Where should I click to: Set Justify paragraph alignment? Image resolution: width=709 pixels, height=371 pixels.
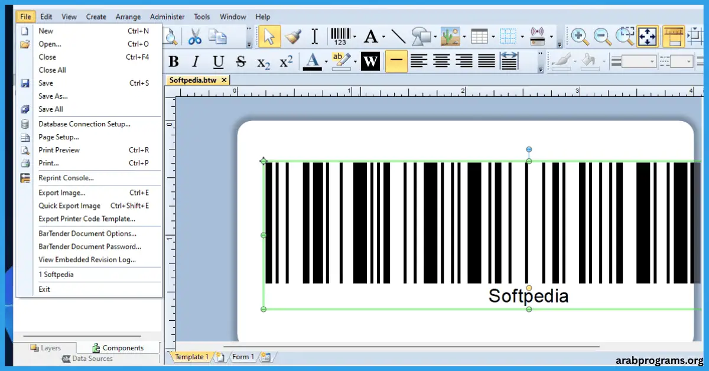(x=486, y=61)
